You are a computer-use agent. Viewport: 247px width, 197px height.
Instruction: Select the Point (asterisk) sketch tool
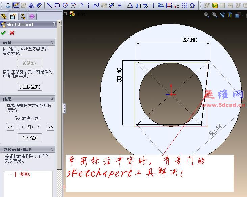coord(120,6)
